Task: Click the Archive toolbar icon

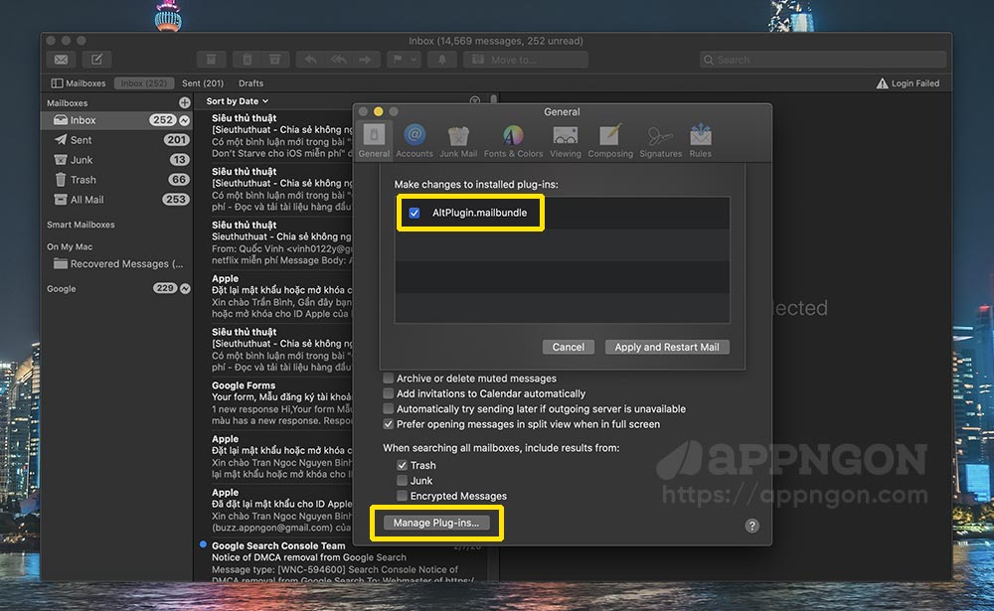Action: coord(211,60)
